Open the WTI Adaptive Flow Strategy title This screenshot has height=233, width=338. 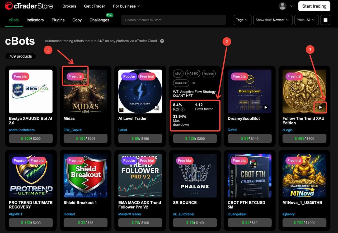pyautogui.click(x=194, y=94)
